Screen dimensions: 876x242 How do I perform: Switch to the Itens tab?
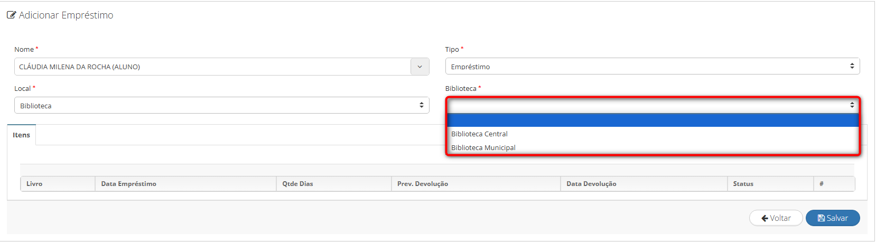(22, 135)
